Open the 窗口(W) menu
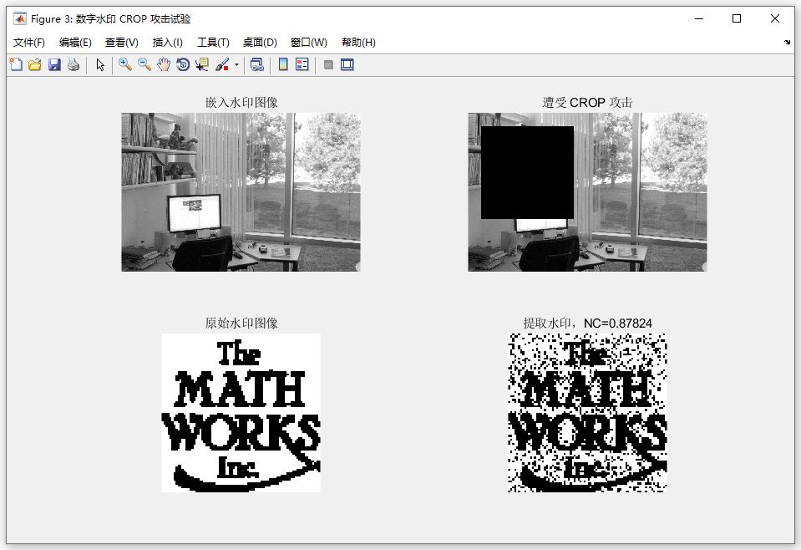 coord(309,43)
